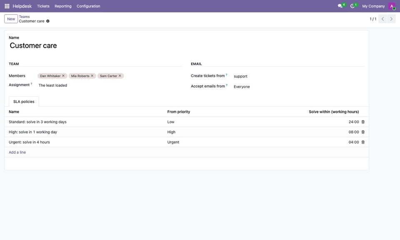Image resolution: width=400 pixels, height=240 pixels.
Task: Show help tooltip for Accept emails from
Action: 227,85
